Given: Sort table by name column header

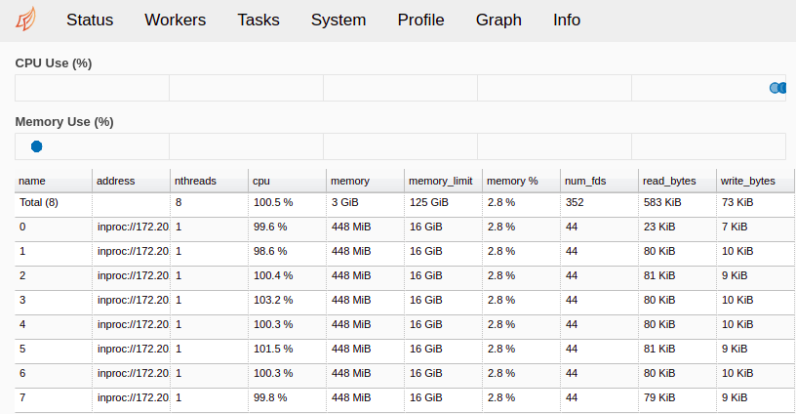Looking at the screenshot, I should pos(33,181).
